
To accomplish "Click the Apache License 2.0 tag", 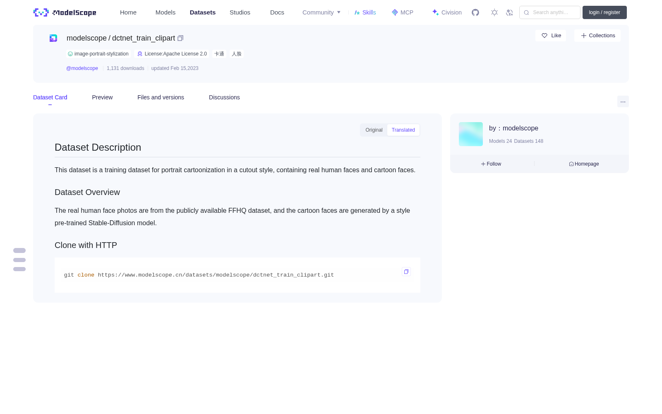I will [x=172, y=54].
